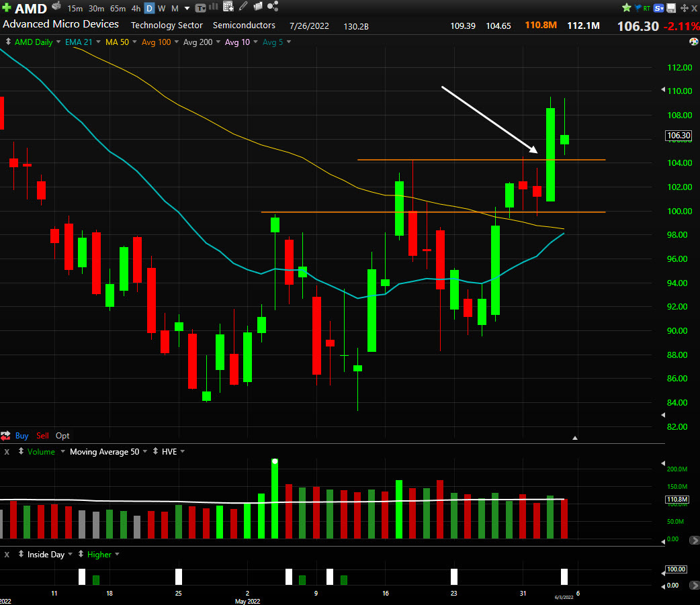Click the gray arrow button on the Inside Day scale
Screen dimensions: 700x605
coord(695,585)
